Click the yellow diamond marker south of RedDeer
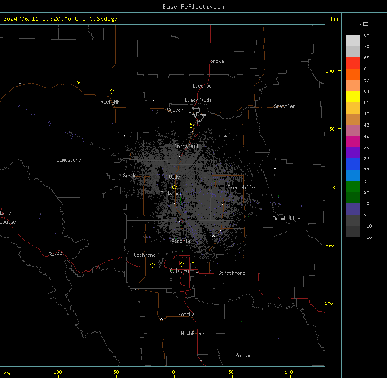387x378 pixels. click(191, 126)
